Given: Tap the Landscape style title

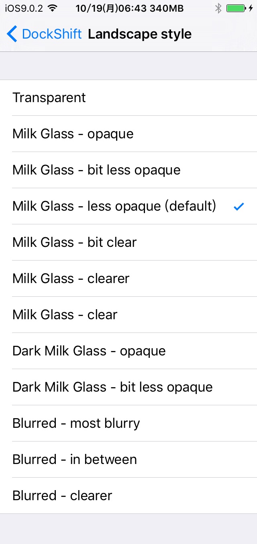Looking at the screenshot, I should [x=140, y=35].
